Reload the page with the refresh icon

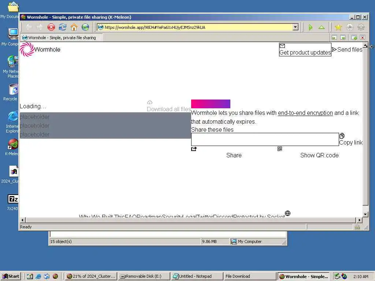[62, 27]
